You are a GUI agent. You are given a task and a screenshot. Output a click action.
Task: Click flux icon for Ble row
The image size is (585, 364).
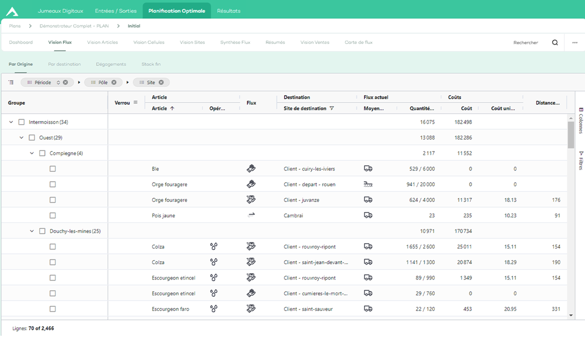pos(251,169)
